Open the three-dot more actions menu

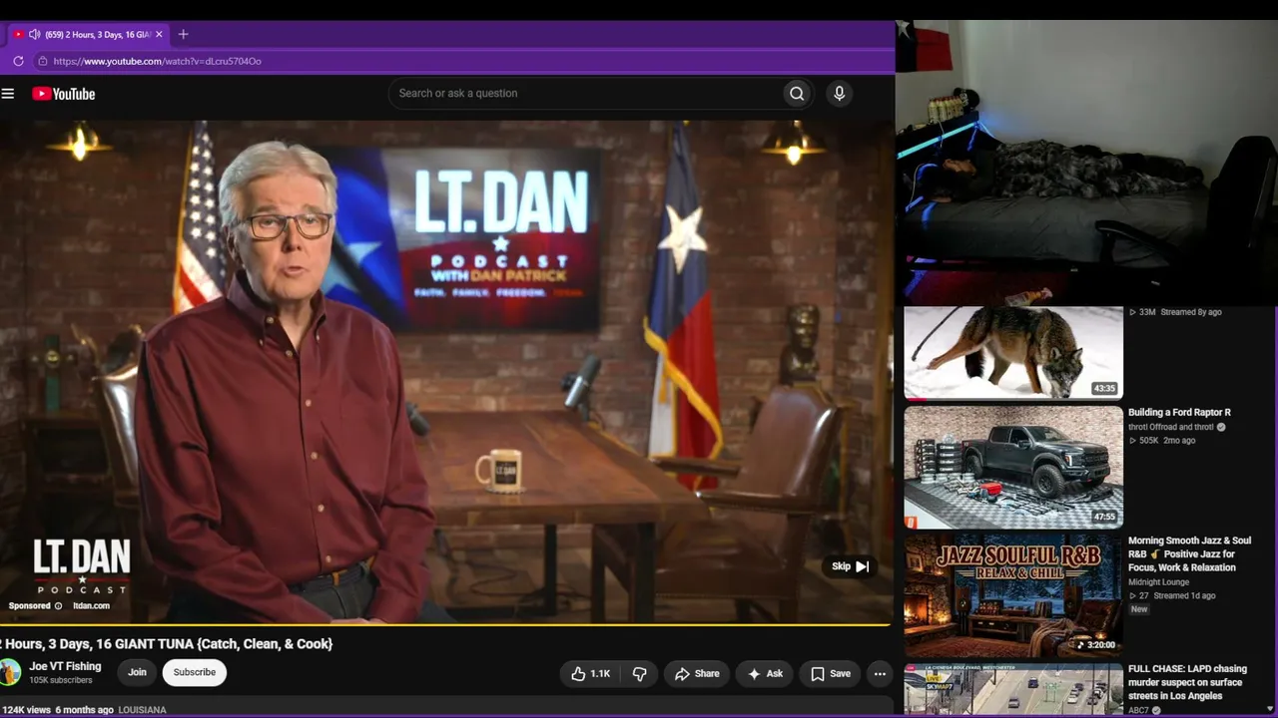click(880, 674)
